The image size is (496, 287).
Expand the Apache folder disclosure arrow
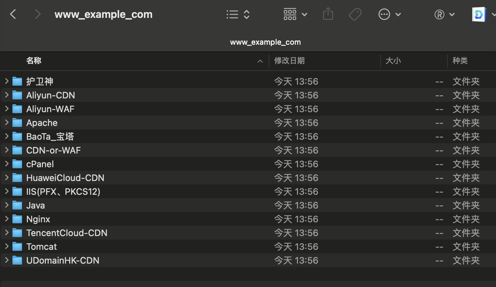click(x=7, y=123)
